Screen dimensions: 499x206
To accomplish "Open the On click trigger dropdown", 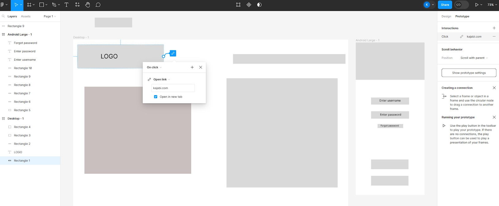I will 154,67.
